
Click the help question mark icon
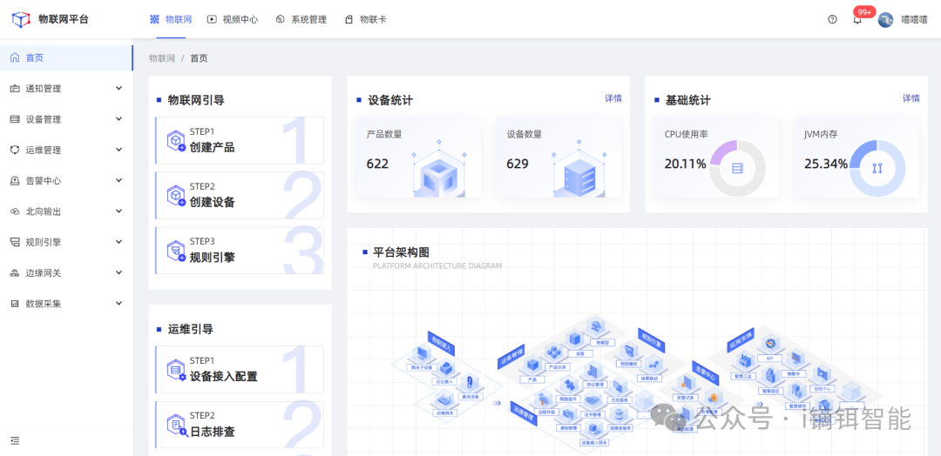click(832, 19)
